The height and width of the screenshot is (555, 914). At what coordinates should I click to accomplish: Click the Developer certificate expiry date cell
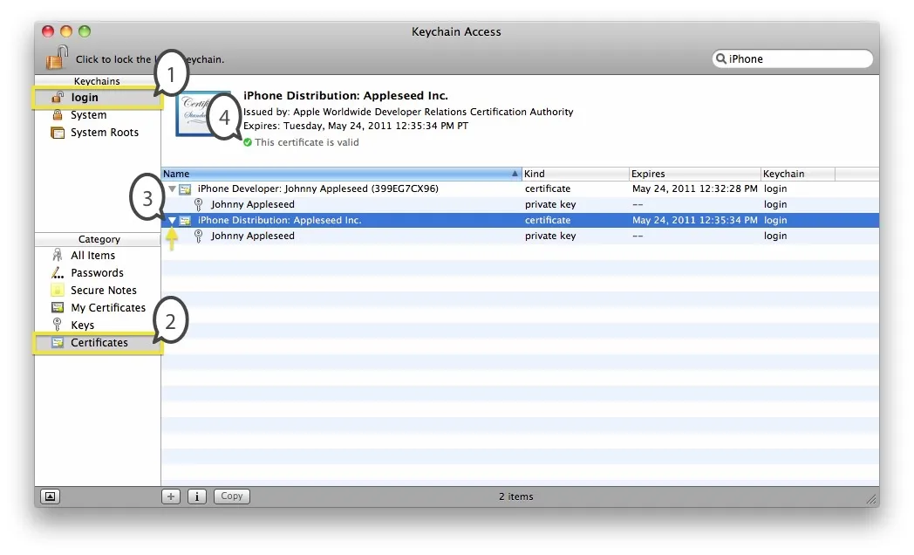pyautogui.click(x=695, y=188)
